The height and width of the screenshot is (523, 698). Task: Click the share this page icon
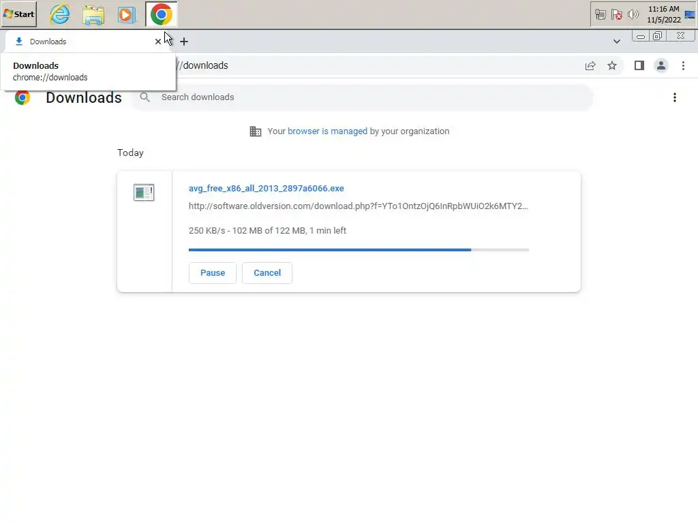(x=590, y=66)
